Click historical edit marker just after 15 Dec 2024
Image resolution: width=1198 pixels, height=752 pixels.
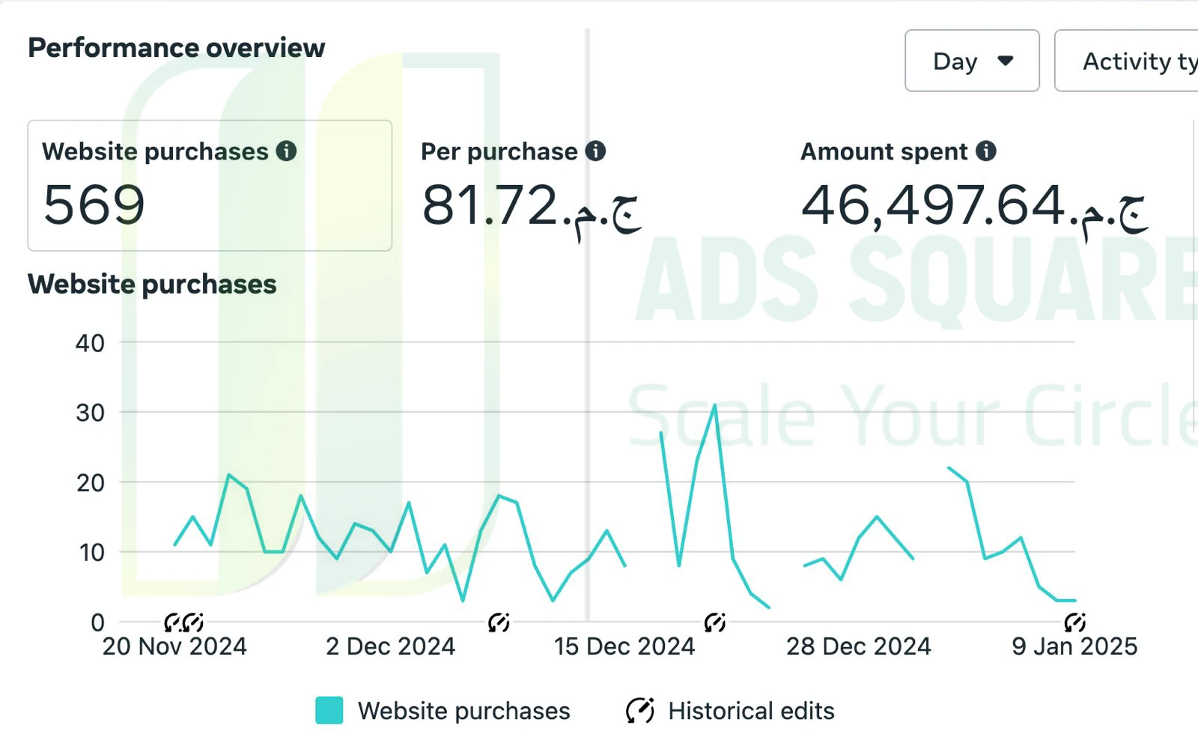click(x=715, y=622)
